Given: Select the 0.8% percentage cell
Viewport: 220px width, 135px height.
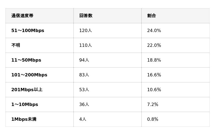Looking at the screenshot, I should (153, 119).
